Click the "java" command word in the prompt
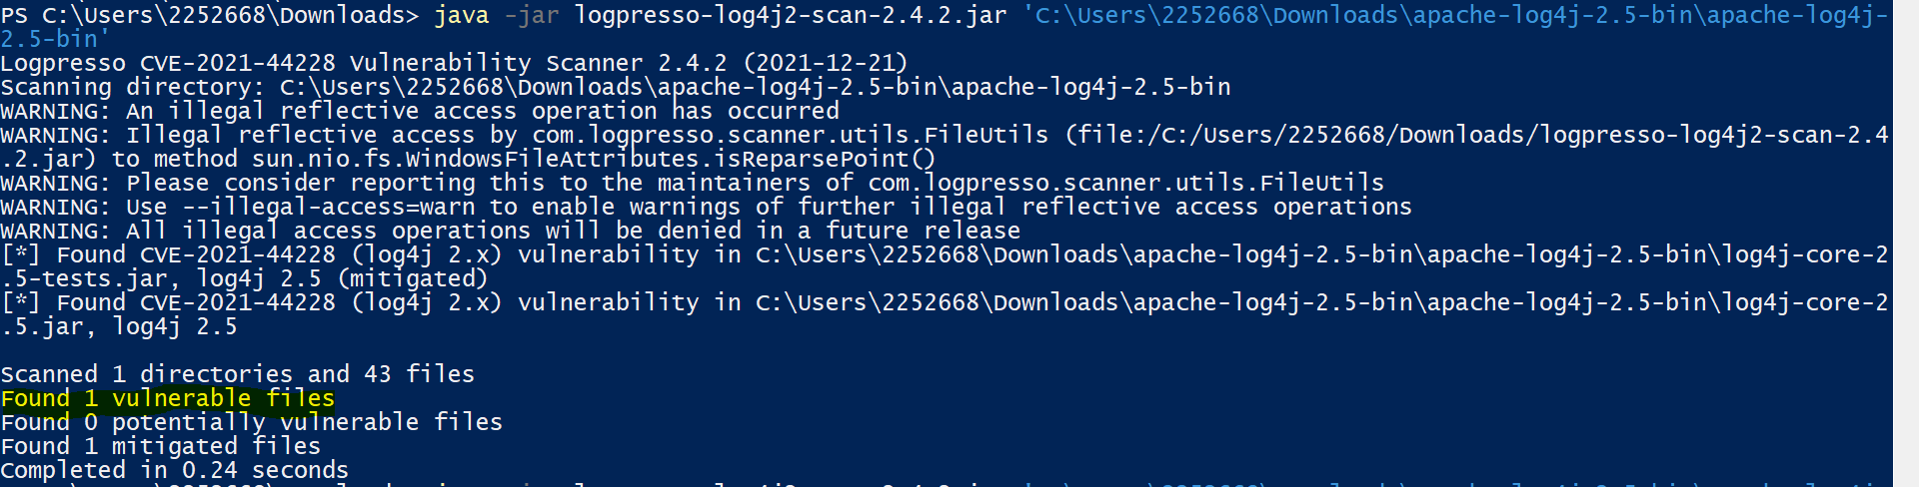This screenshot has height=487, width=1919. tap(462, 16)
